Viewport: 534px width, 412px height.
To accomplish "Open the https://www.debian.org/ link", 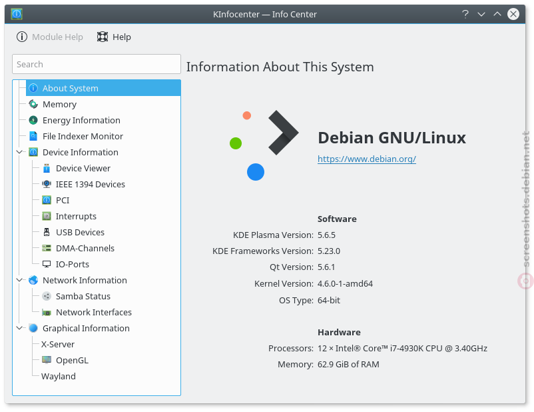I will [x=367, y=159].
